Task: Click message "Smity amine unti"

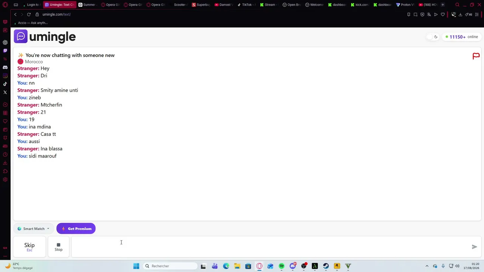Action: point(59,90)
